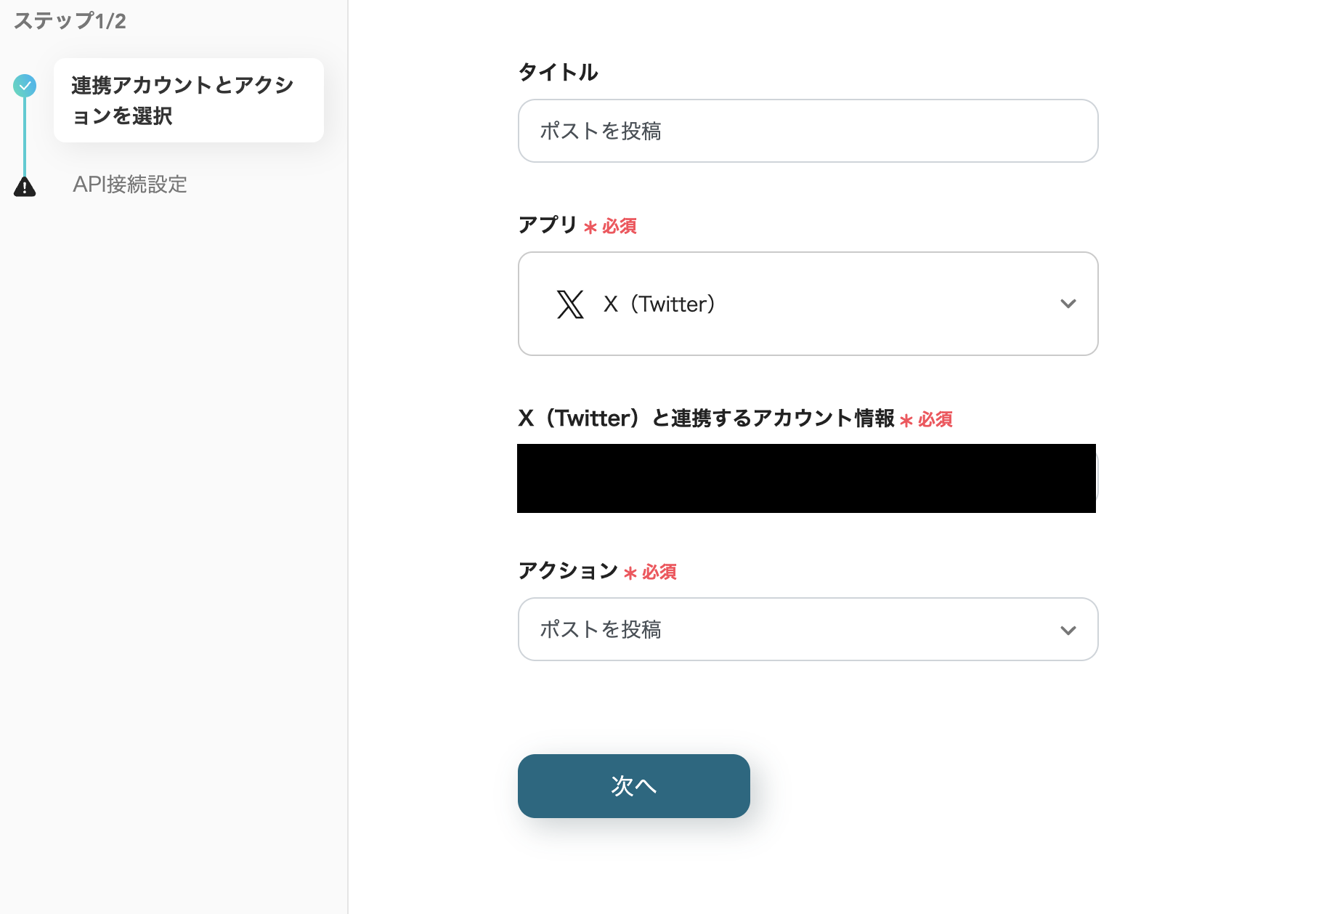This screenshot has height=914, width=1332.
Task: Click the linked account information field
Action: (806, 478)
